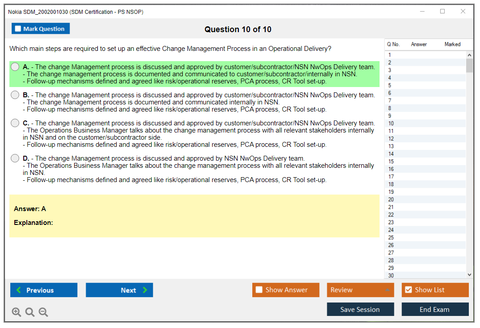Click the zoom out magnifier icon
Viewport: 480px width, 328px height.
(43, 312)
